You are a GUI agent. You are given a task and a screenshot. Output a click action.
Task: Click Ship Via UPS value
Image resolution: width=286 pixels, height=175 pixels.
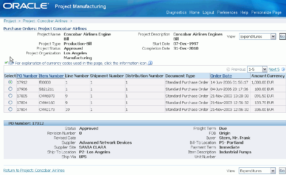pos(83,157)
